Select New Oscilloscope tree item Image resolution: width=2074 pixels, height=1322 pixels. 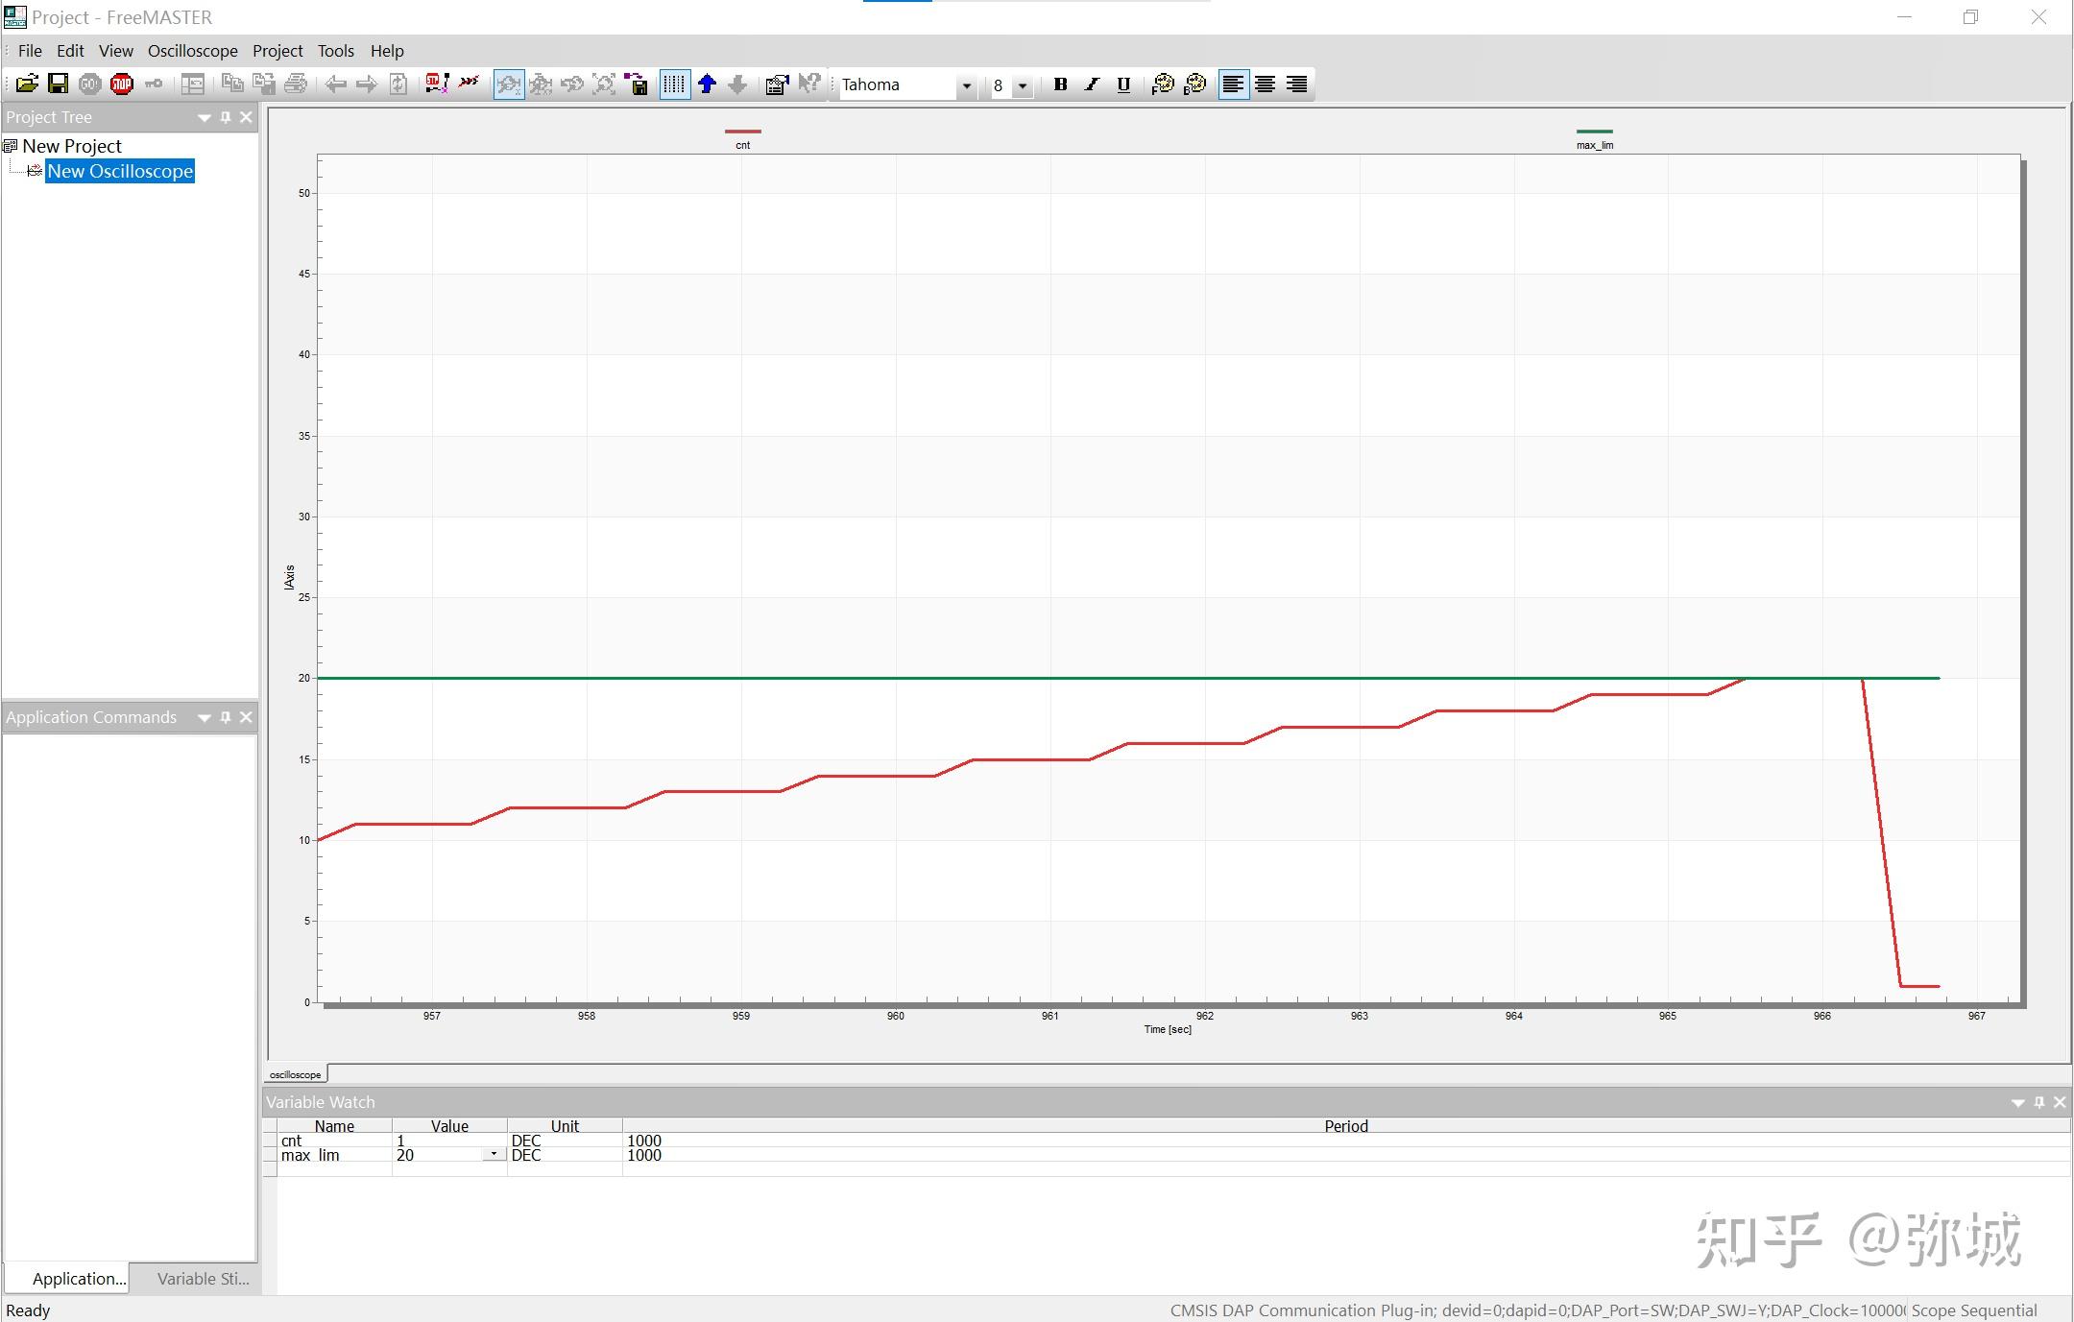(120, 171)
